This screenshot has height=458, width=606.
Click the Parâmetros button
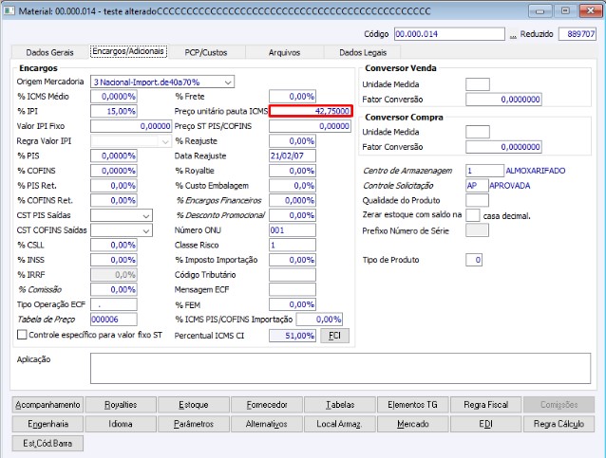(194, 424)
